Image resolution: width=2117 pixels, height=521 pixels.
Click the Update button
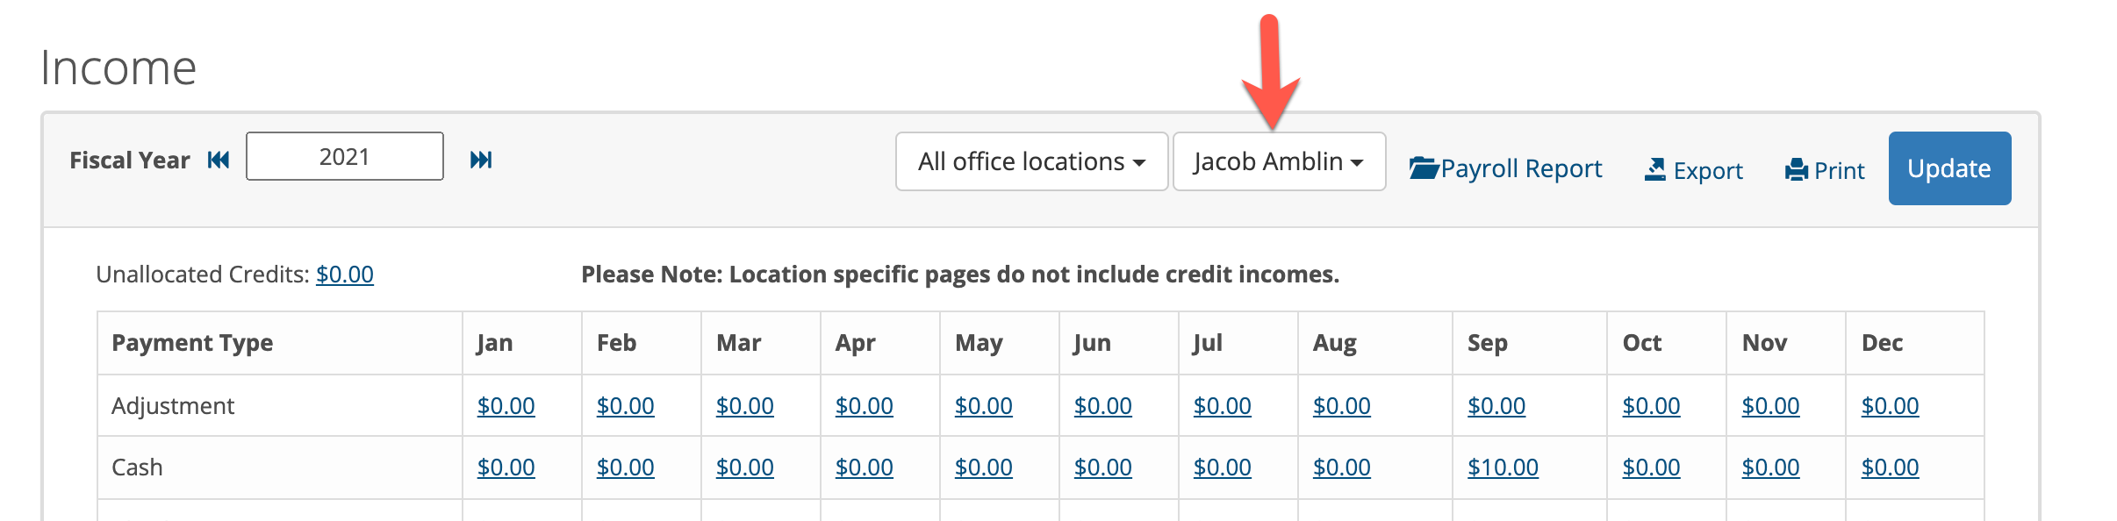1949,168
